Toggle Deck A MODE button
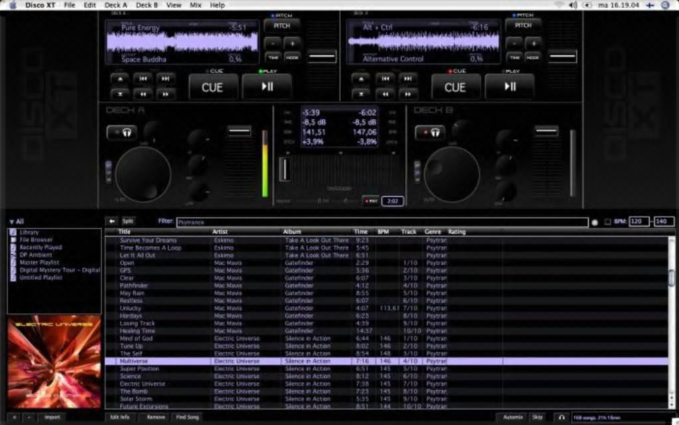The height and width of the screenshot is (425, 679). click(292, 57)
